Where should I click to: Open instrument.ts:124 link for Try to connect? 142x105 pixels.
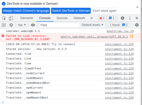[119, 44]
